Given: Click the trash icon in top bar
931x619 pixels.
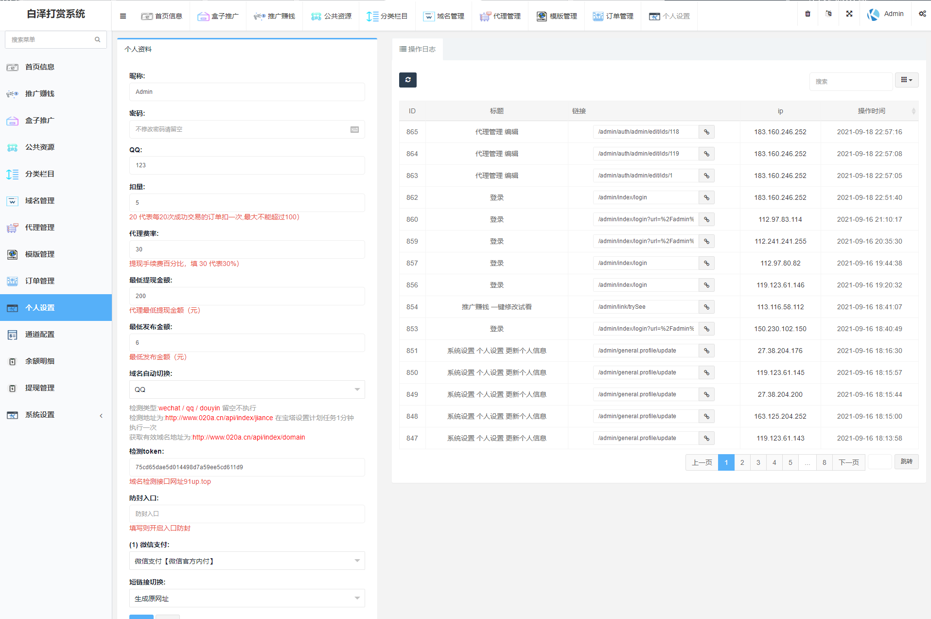Looking at the screenshot, I should point(808,14).
